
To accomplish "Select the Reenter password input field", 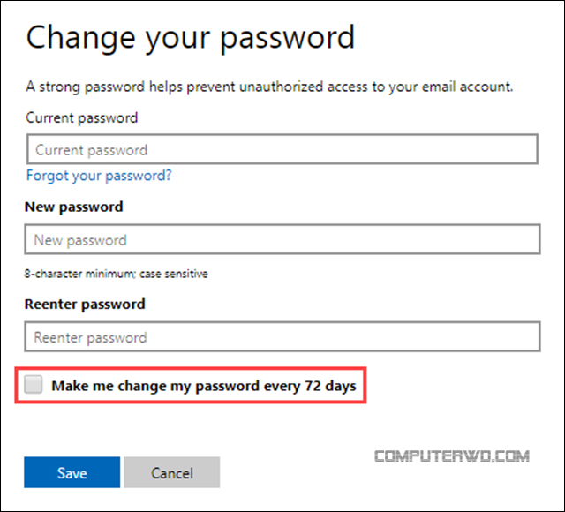I will pyautogui.click(x=282, y=336).
